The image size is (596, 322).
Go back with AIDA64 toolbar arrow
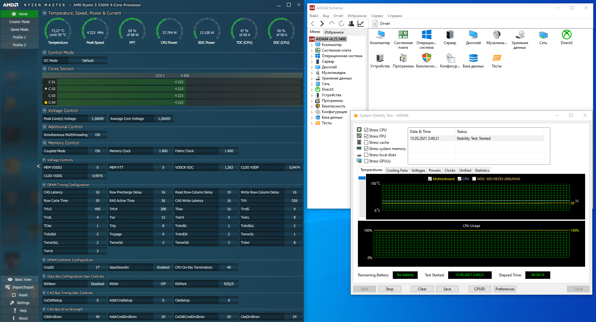point(313,24)
